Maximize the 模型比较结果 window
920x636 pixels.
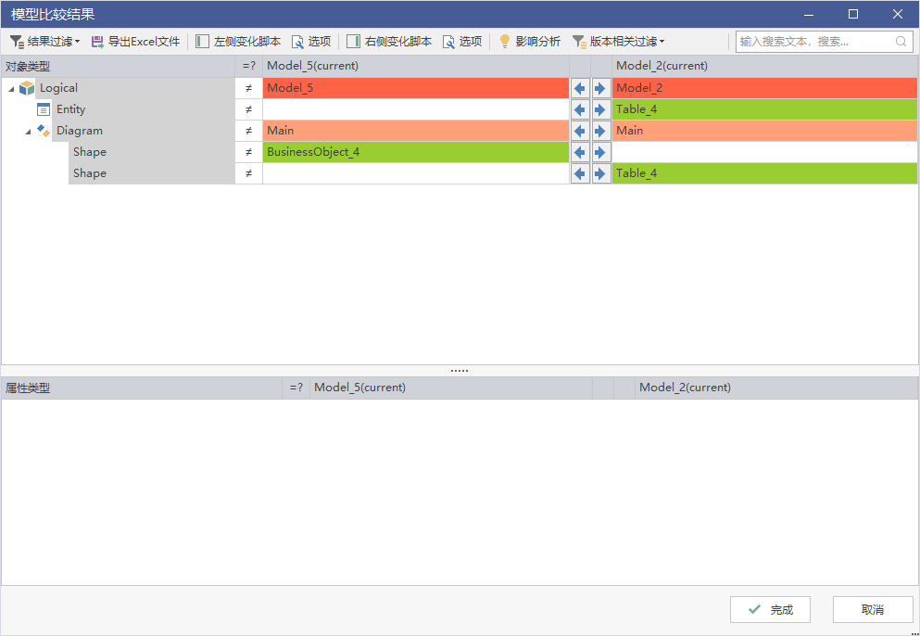coord(853,14)
